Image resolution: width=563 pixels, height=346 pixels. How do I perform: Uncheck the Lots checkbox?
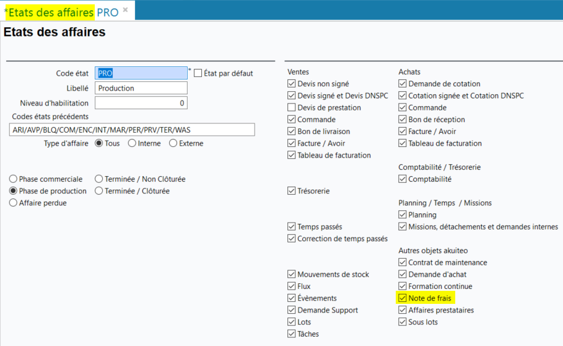[x=292, y=322]
